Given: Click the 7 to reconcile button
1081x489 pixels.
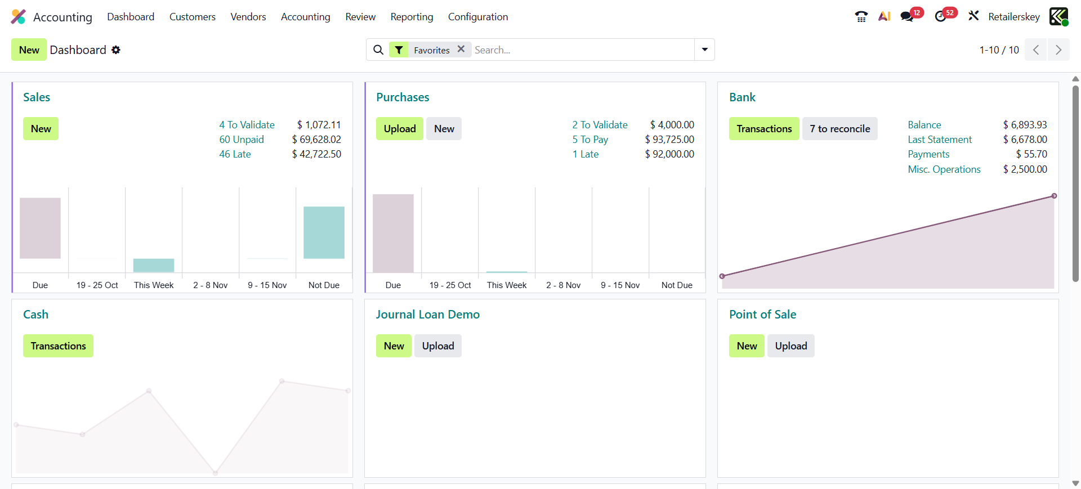Looking at the screenshot, I should point(839,129).
